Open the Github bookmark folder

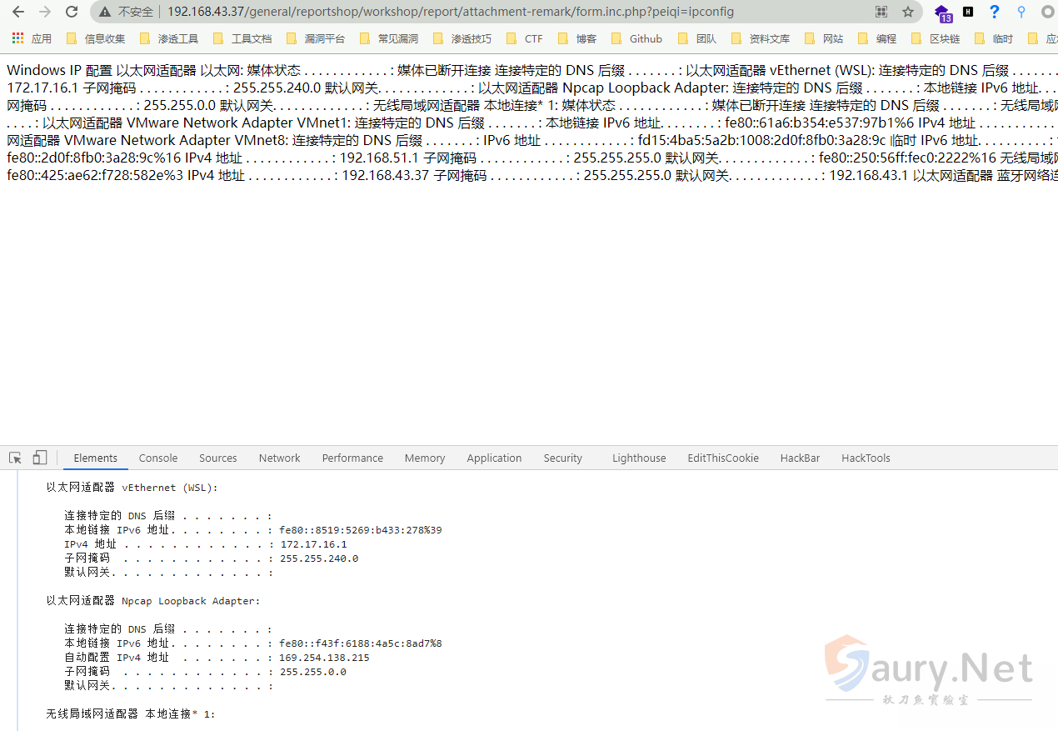click(x=637, y=38)
